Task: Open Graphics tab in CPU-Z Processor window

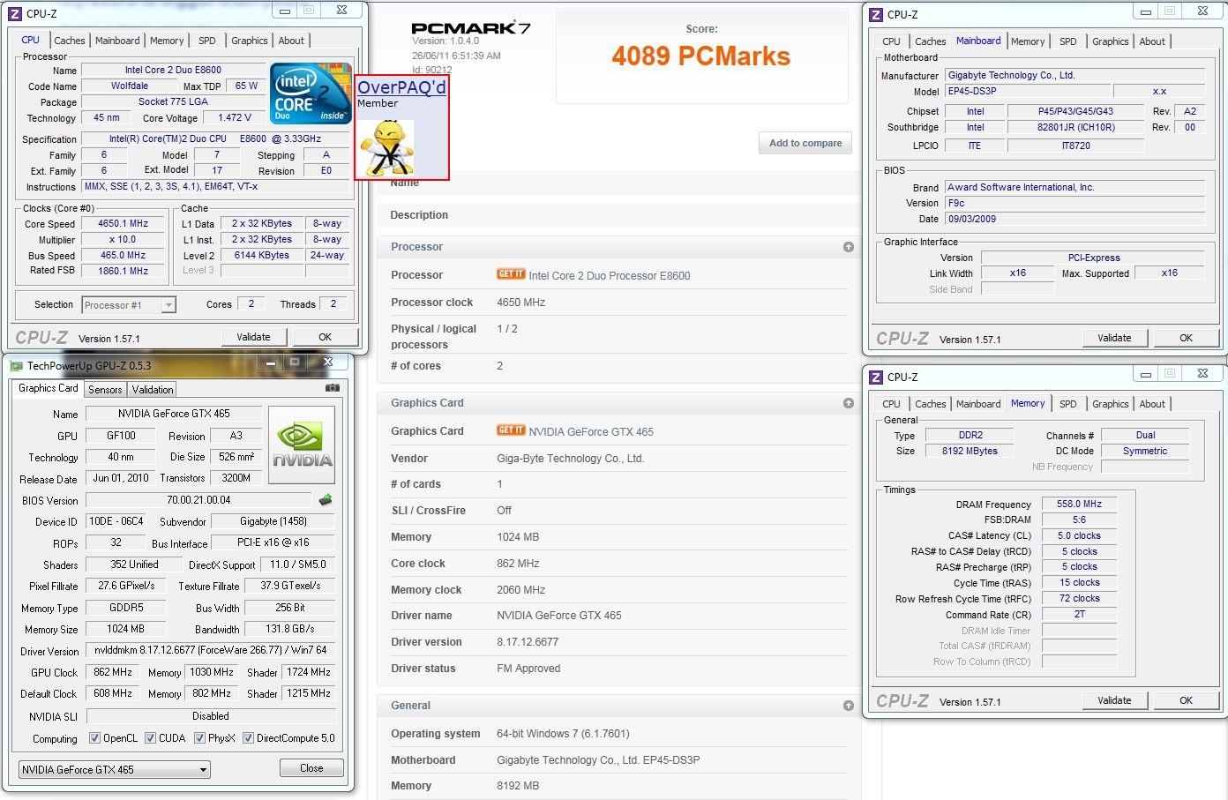Action: pos(249,41)
